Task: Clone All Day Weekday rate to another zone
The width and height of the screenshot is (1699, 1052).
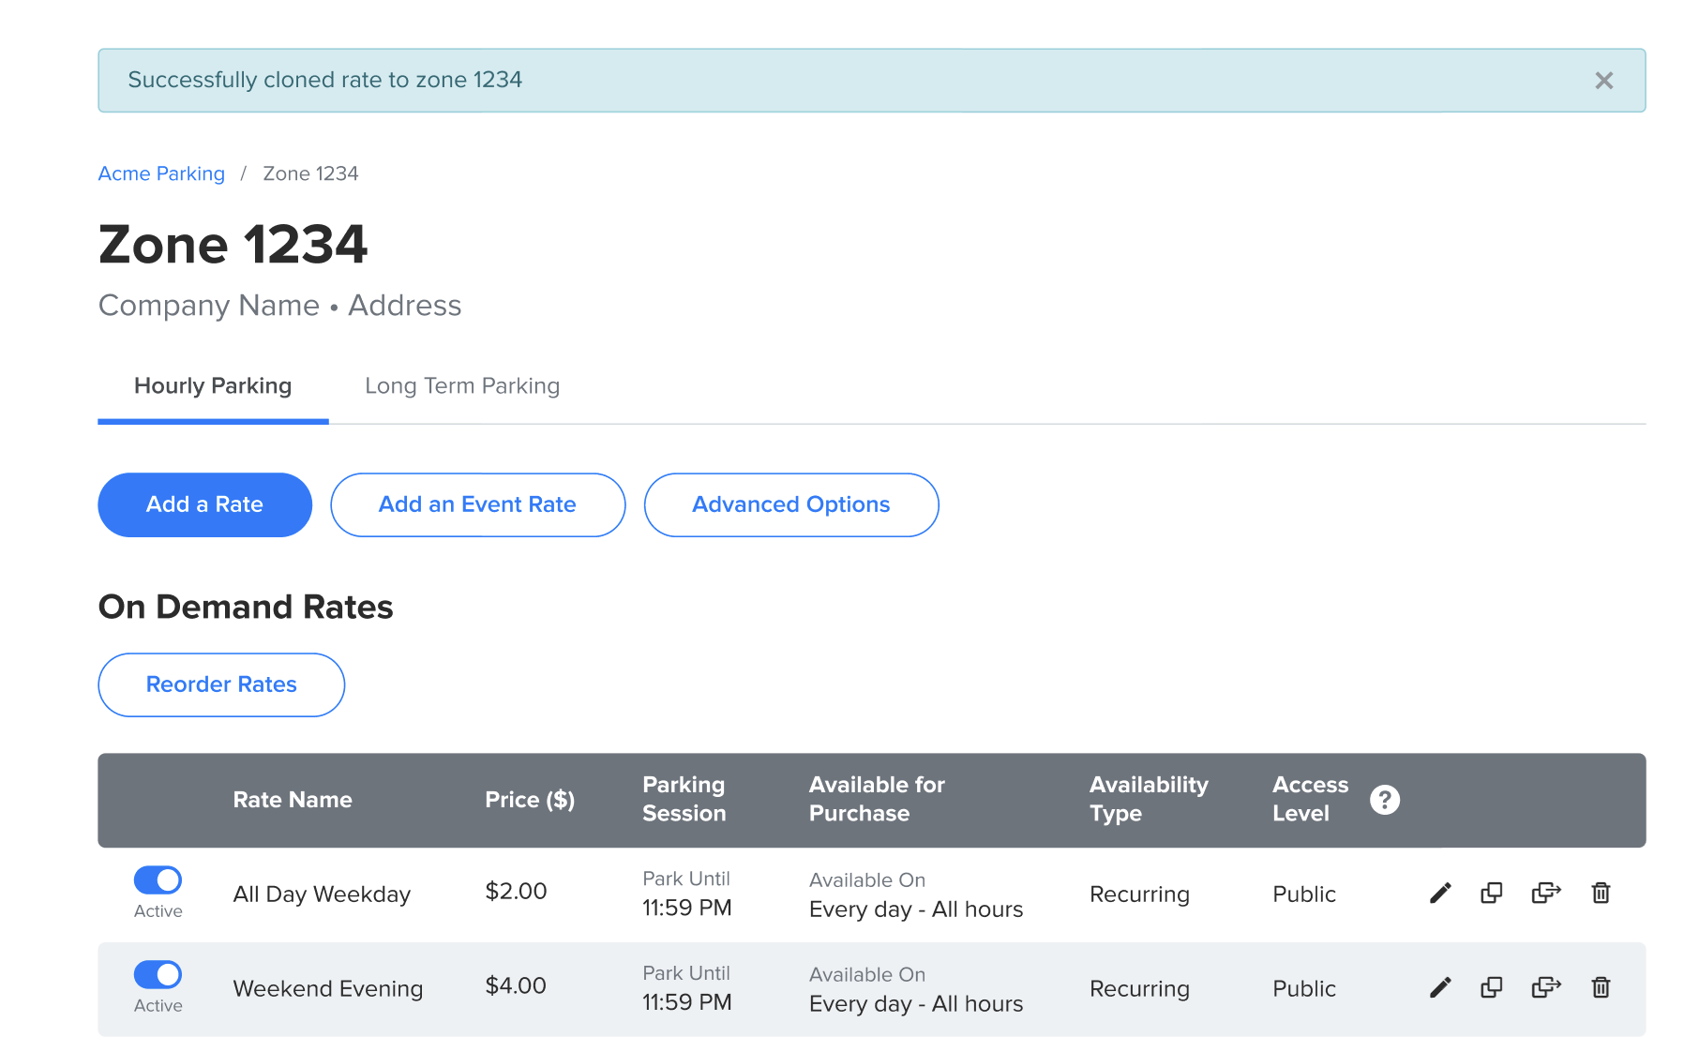Action: point(1545,893)
